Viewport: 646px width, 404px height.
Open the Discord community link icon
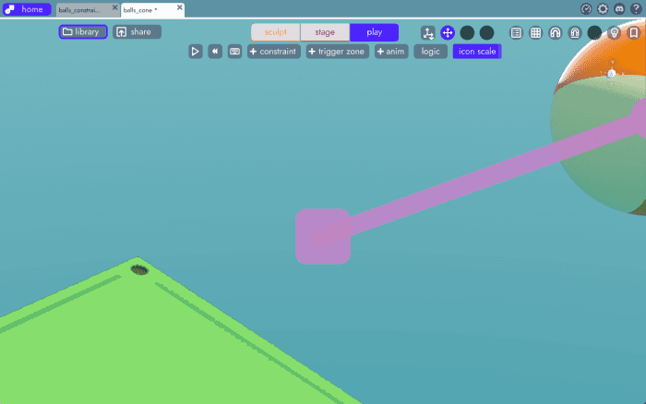coord(619,8)
